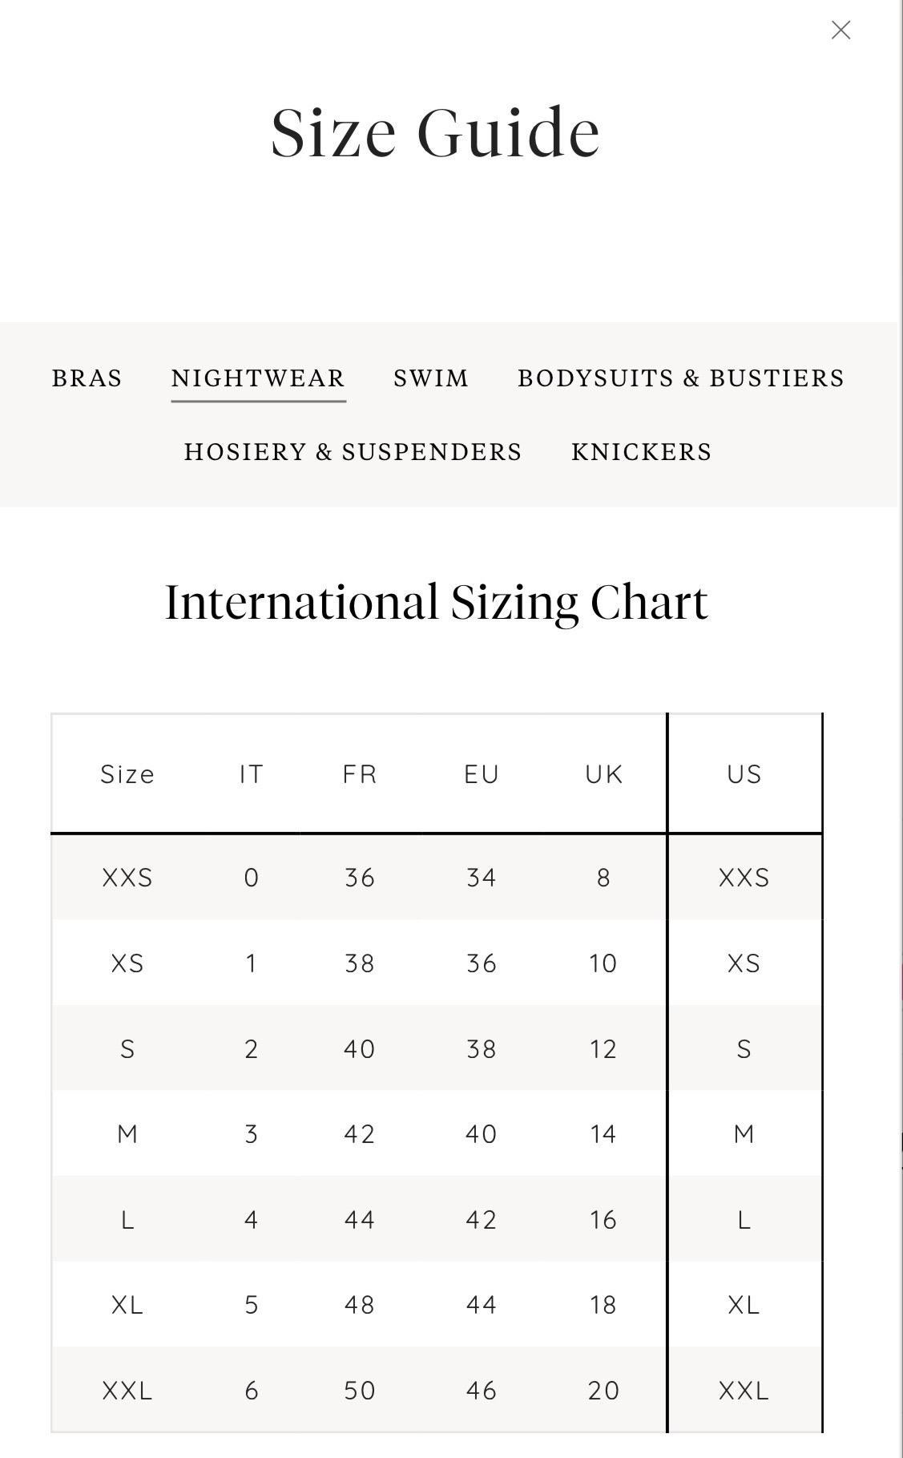Switch to the Bras tab
This screenshot has height=1458, width=903.
click(x=87, y=378)
